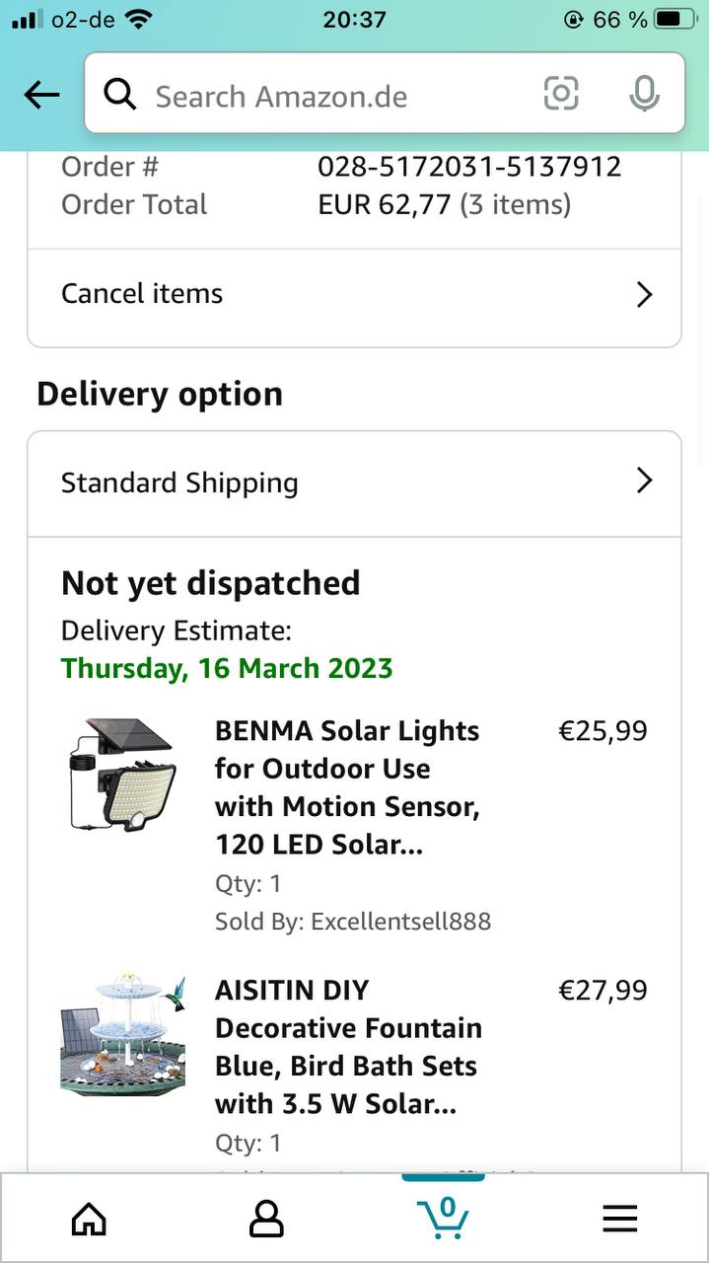Go to Home tab
This screenshot has height=1263, width=709.
point(89,1219)
